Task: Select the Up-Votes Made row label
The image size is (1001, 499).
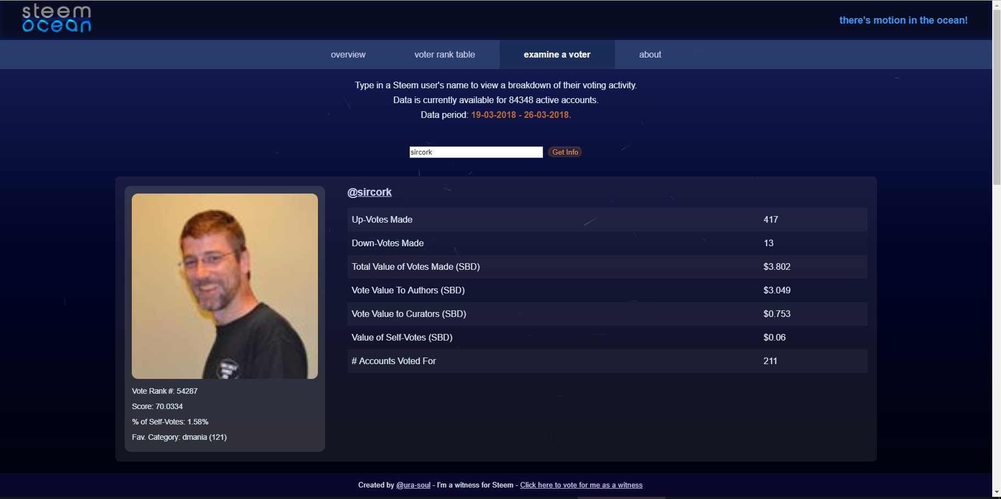Action: pos(382,219)
